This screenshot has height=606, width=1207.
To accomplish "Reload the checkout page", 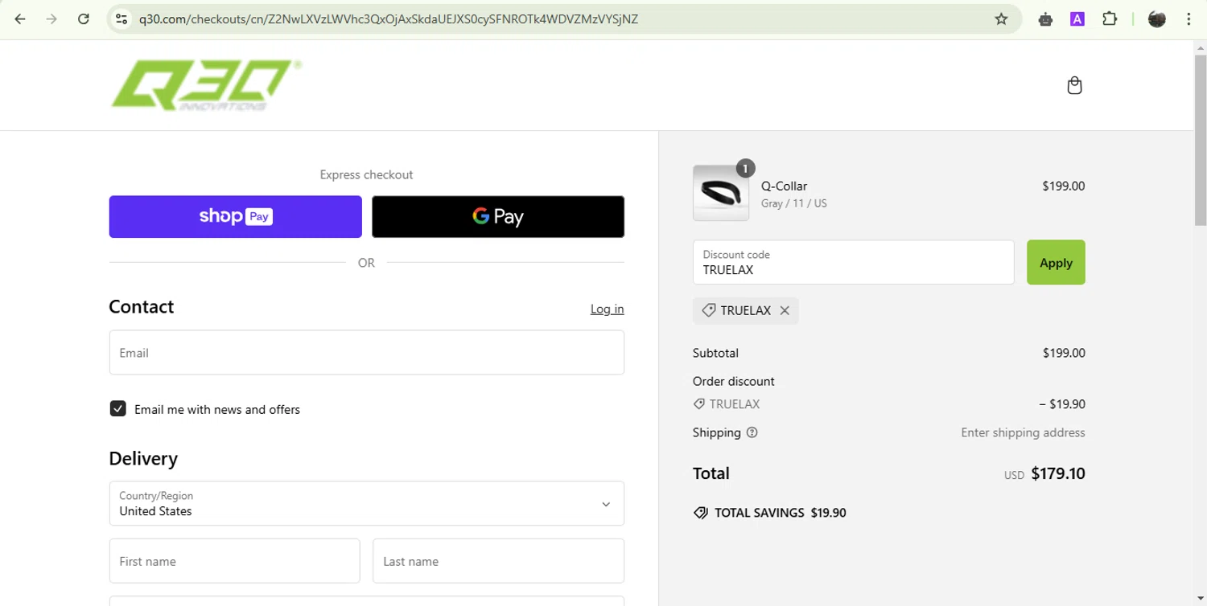I will (x=83, y=19).
